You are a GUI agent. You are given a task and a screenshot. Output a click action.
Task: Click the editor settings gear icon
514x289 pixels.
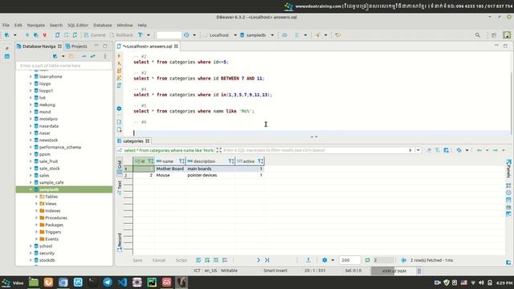[x=120, y=108]
